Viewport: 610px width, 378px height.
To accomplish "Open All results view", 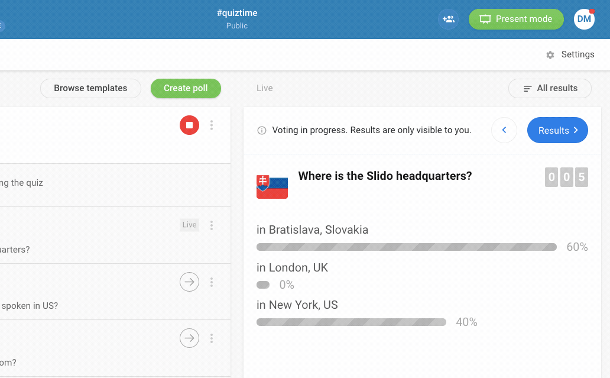I will (550, 88).
